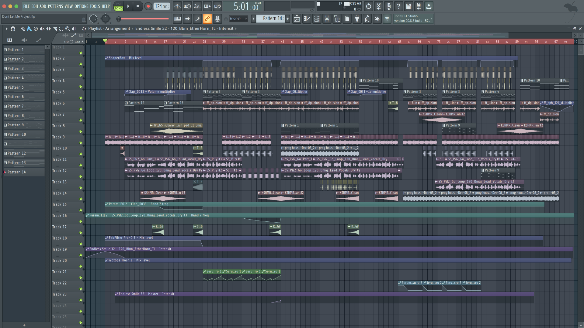The image size is (584, 328).
Task: Click the stop button in transport
Action: pos(137,6)
